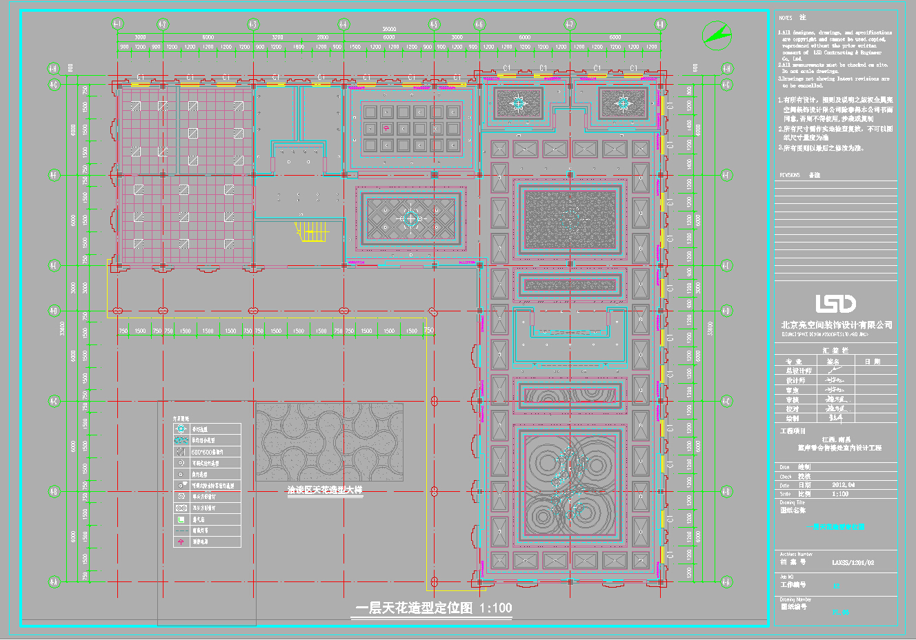Click the cyan dashed hidden light strip symbol

[x=181, y=530]
